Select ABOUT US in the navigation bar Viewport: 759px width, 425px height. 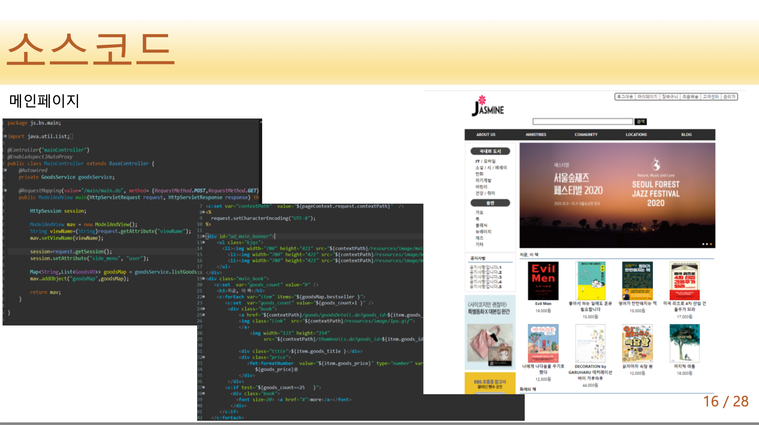[486, 135]
